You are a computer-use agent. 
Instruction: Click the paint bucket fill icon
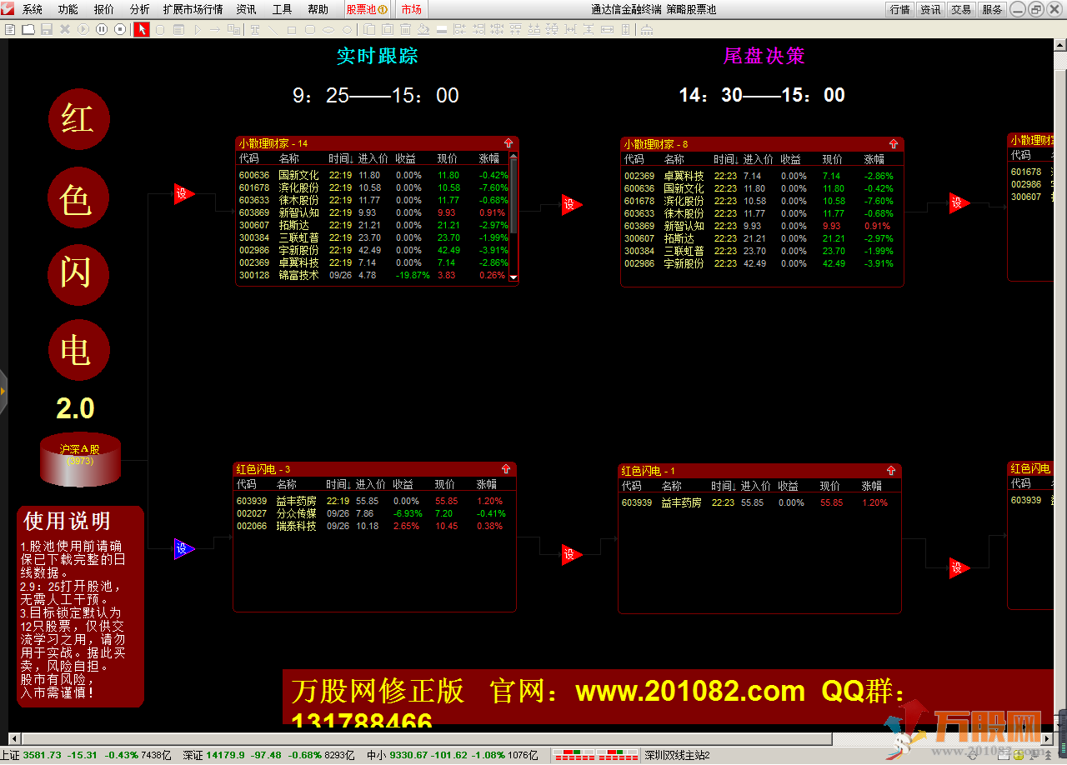click(423, 29)
